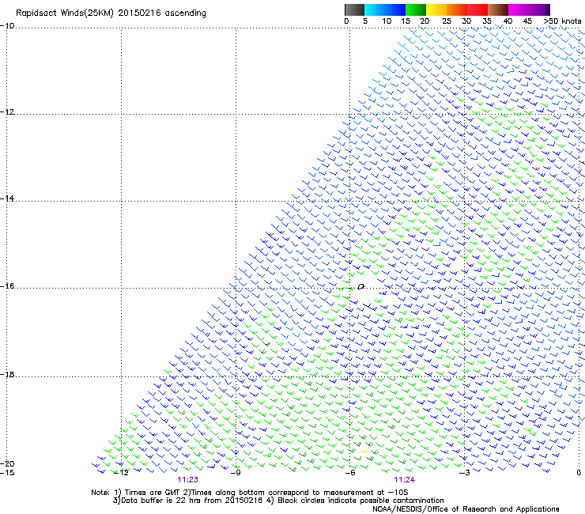Click the "45" legend tick label
Screen dimensions: 585x514
527,21
